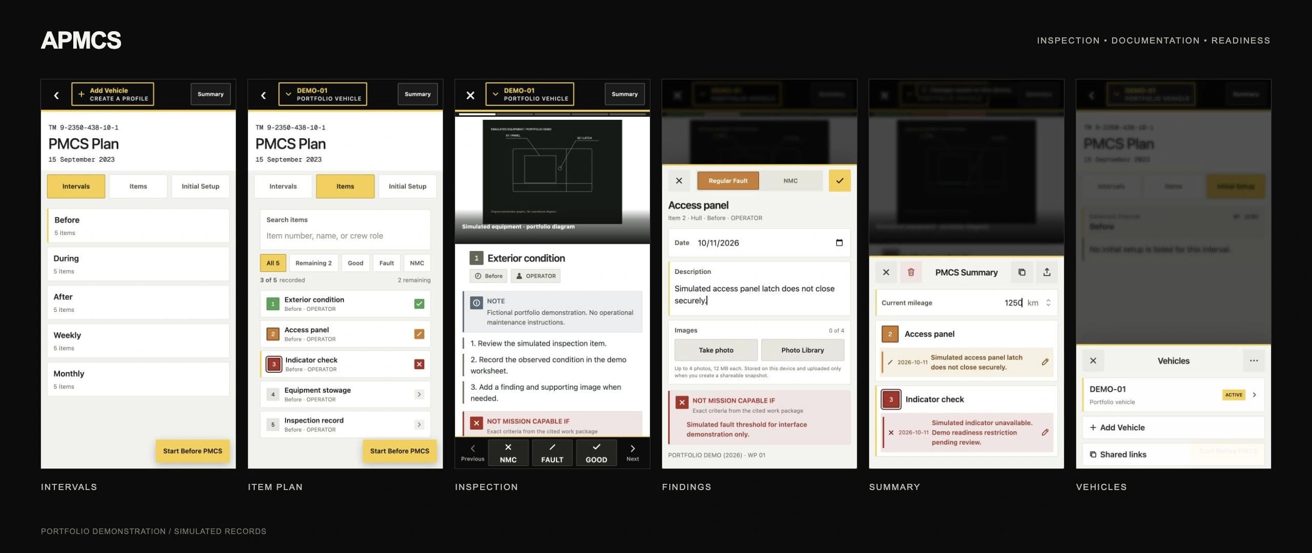This screenshot has width=1312, height=553.
Task: Toggle orange fault mark on Access panel row
Action: coord(419,334)
